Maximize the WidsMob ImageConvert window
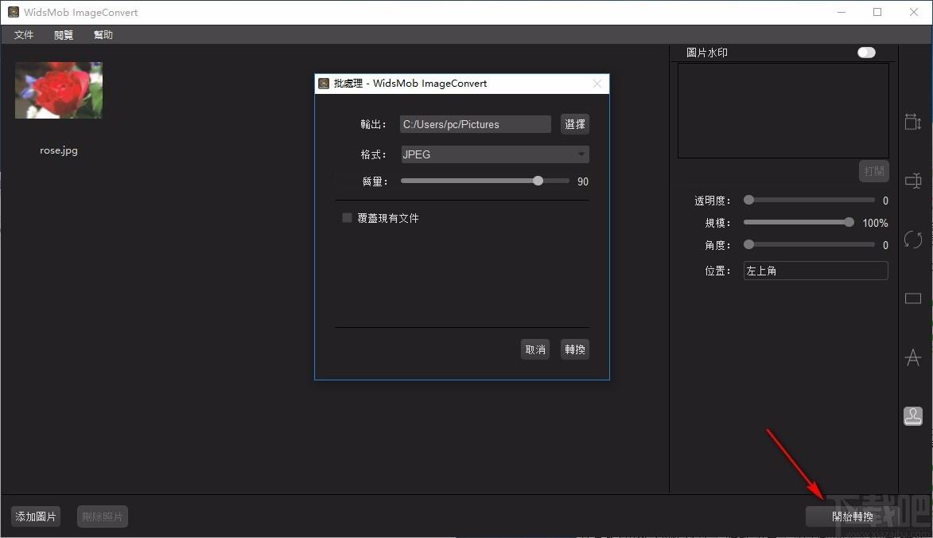The height and width of the screenshot is (538, 933). (877, 12)
